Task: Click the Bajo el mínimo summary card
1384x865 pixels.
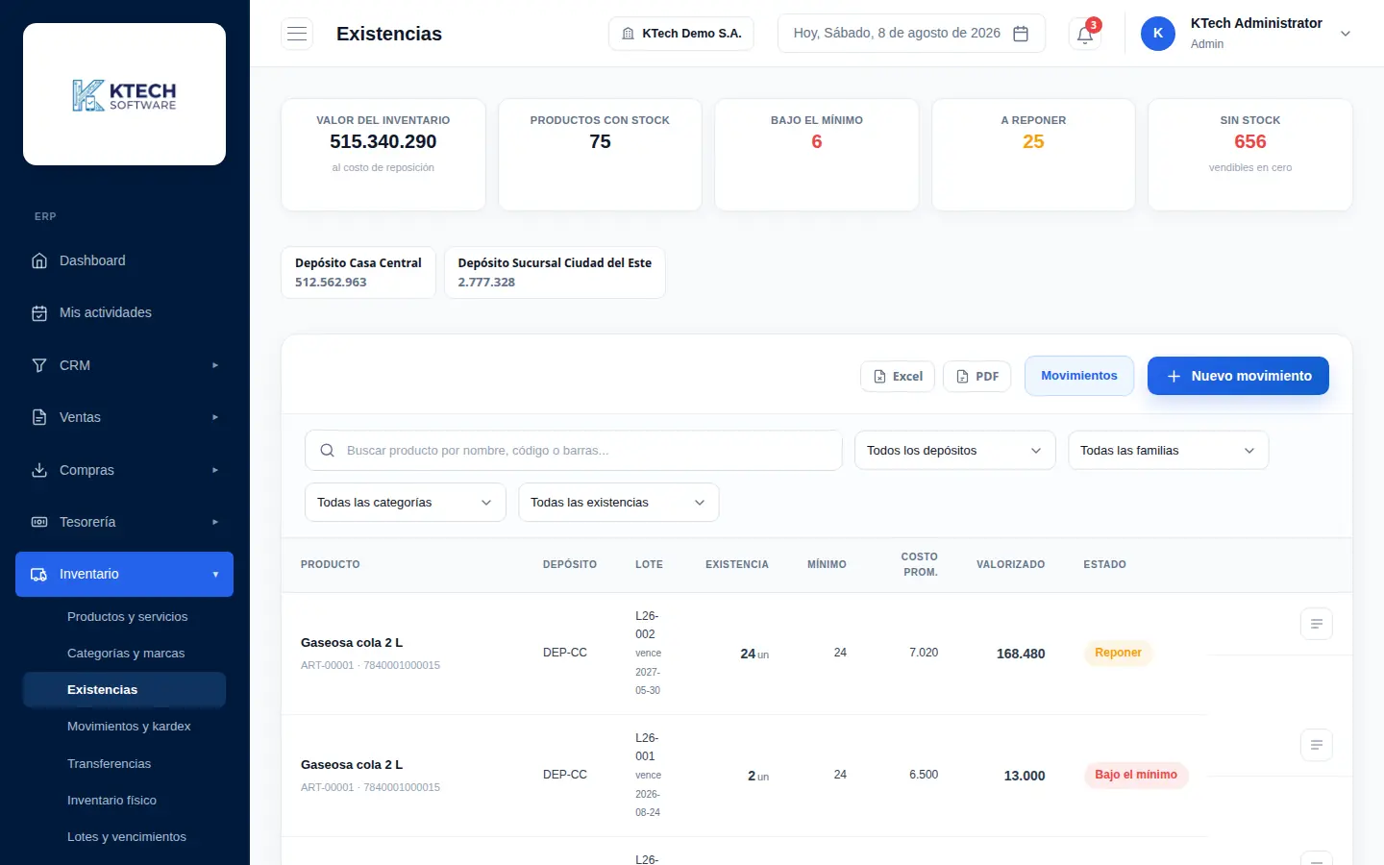Action: pyautogui.click(x=817, y=155)
